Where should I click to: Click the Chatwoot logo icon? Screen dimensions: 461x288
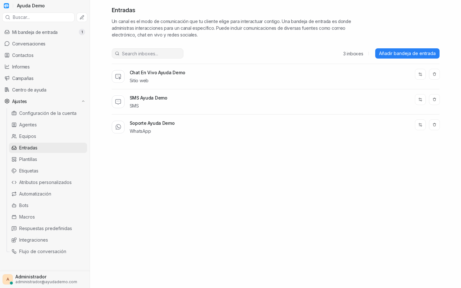click(6, 6)
